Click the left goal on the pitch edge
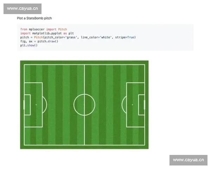Screen dimensions: 211x169 [x=24, y=105]
